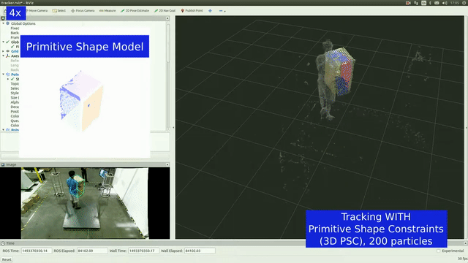Close the Displays panel

(x=167, y=18)
